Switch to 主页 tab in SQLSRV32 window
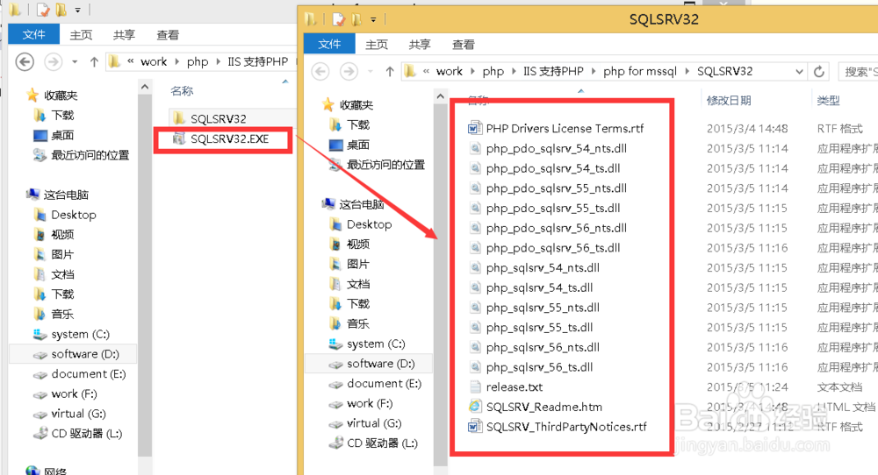Image resolution: width=878 pixels, height=475 pixels. click(x=377, y=44)
